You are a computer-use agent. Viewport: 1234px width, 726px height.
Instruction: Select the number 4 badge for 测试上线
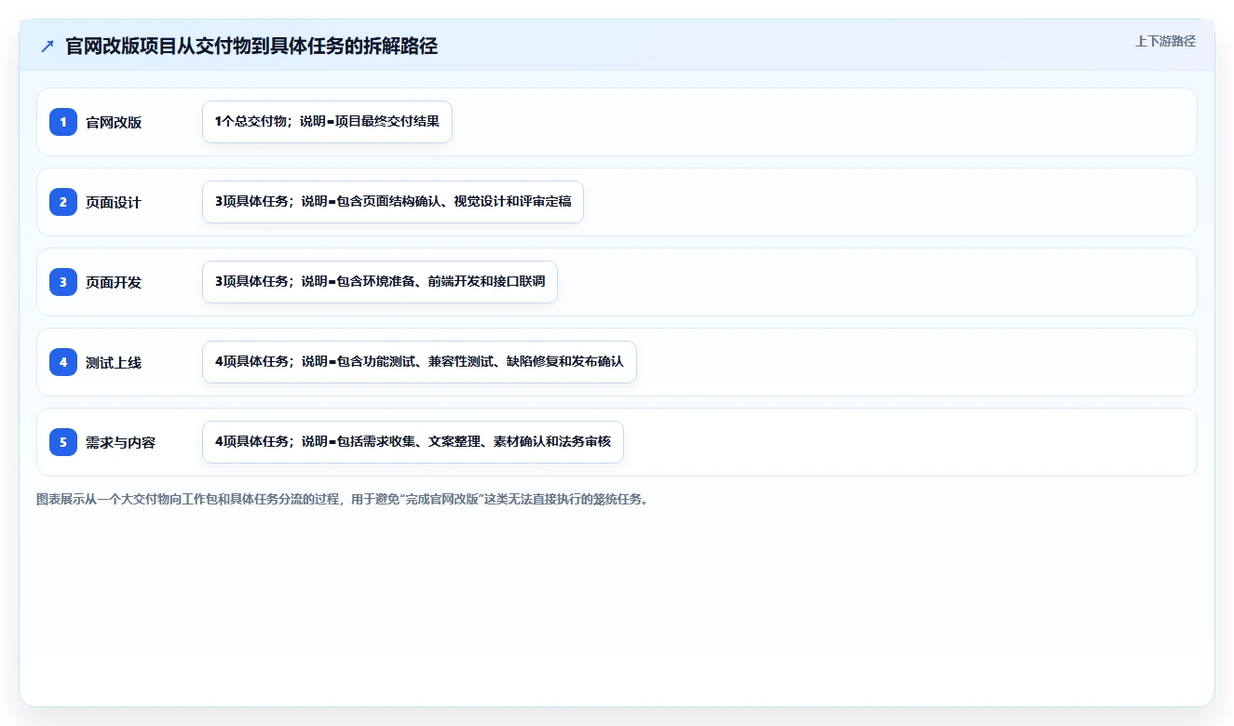[x=63, y=362]
